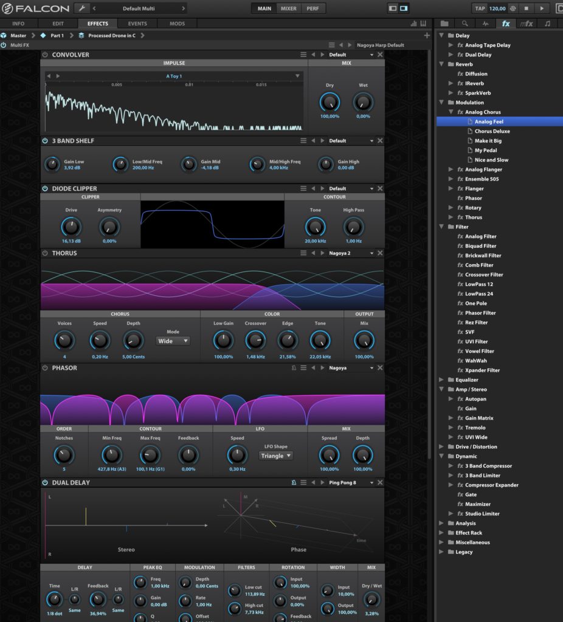Click the Phasor tempo sync metronome icon
This screenshot has height=622, width=563.
(294, 367)
